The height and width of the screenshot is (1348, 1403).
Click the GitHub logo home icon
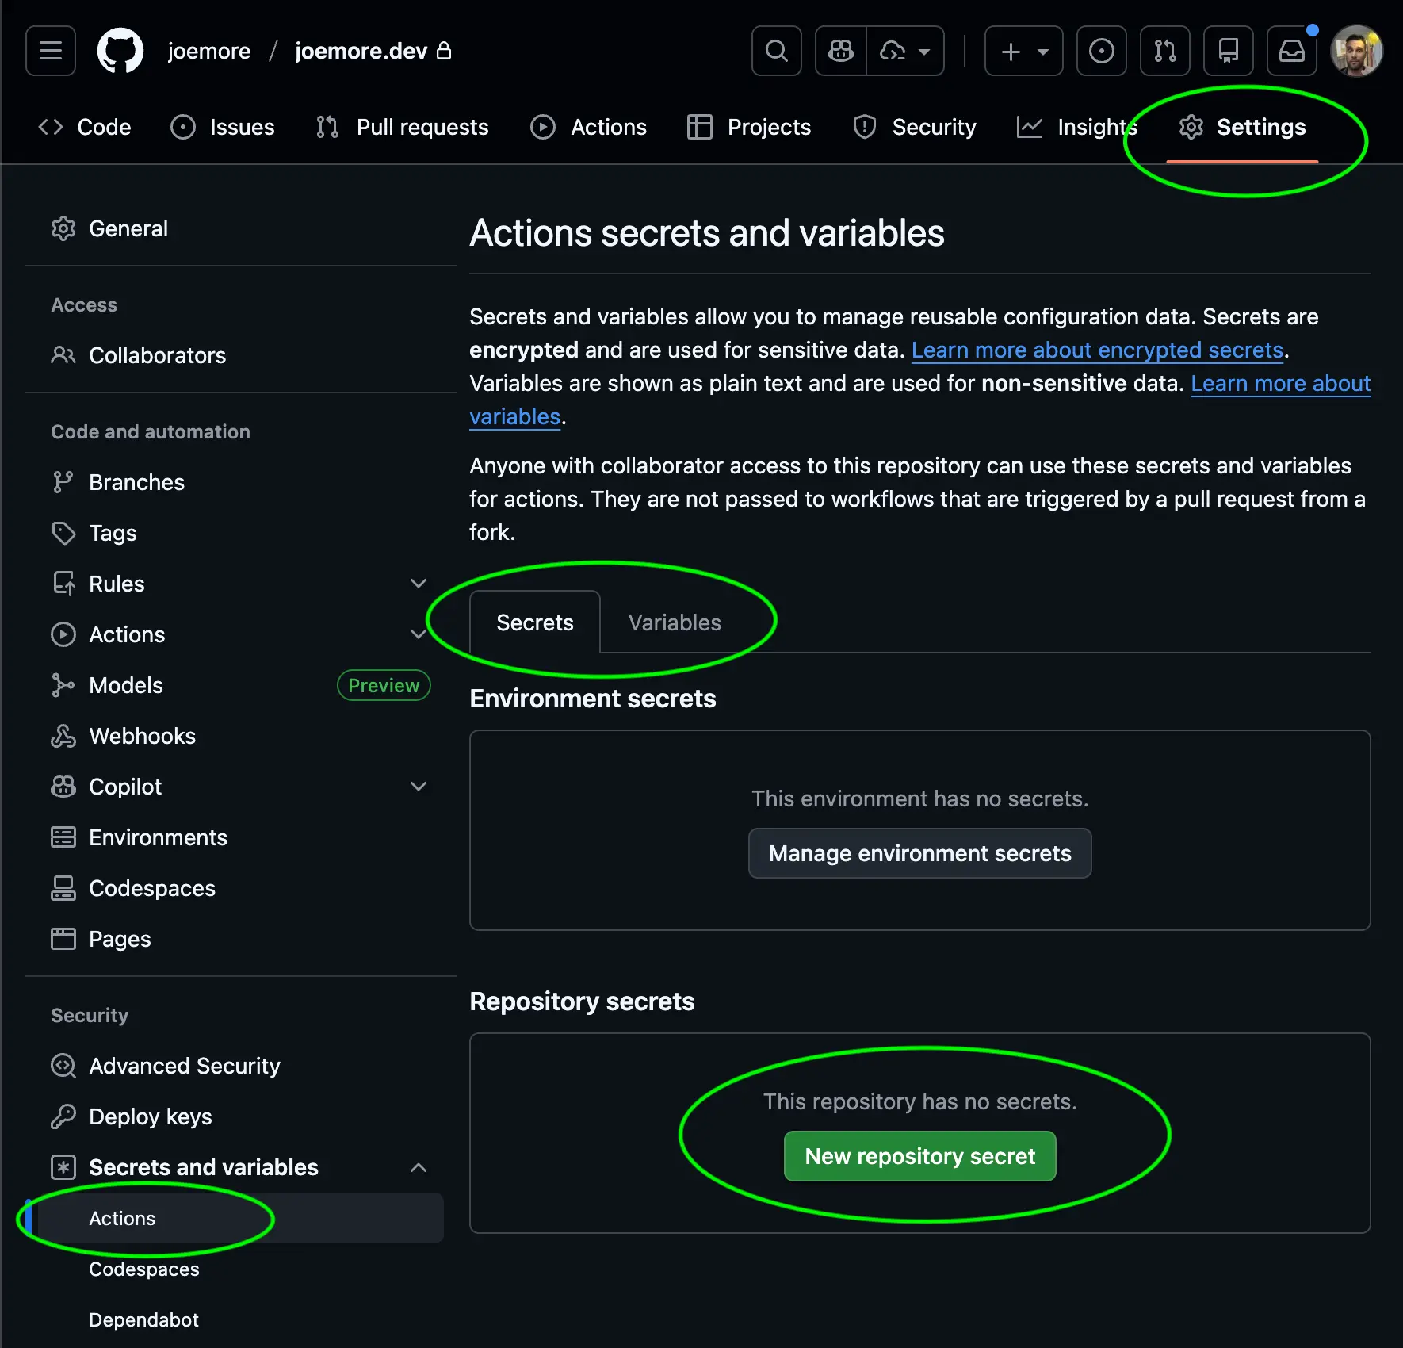pyautogui.click(x=120, y=52)
